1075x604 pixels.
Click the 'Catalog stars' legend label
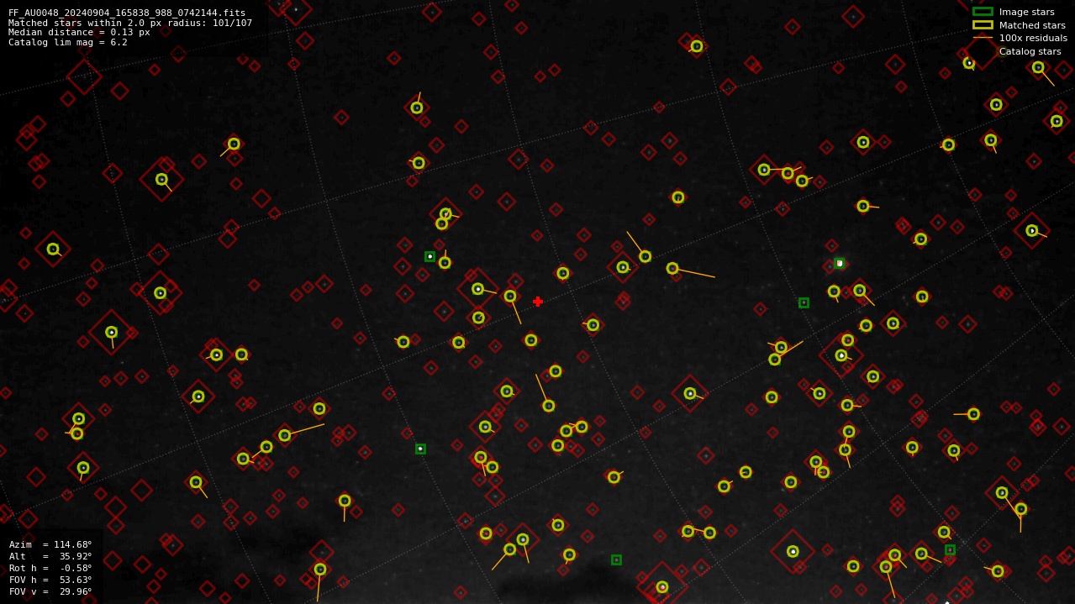tap(1030, 51)
